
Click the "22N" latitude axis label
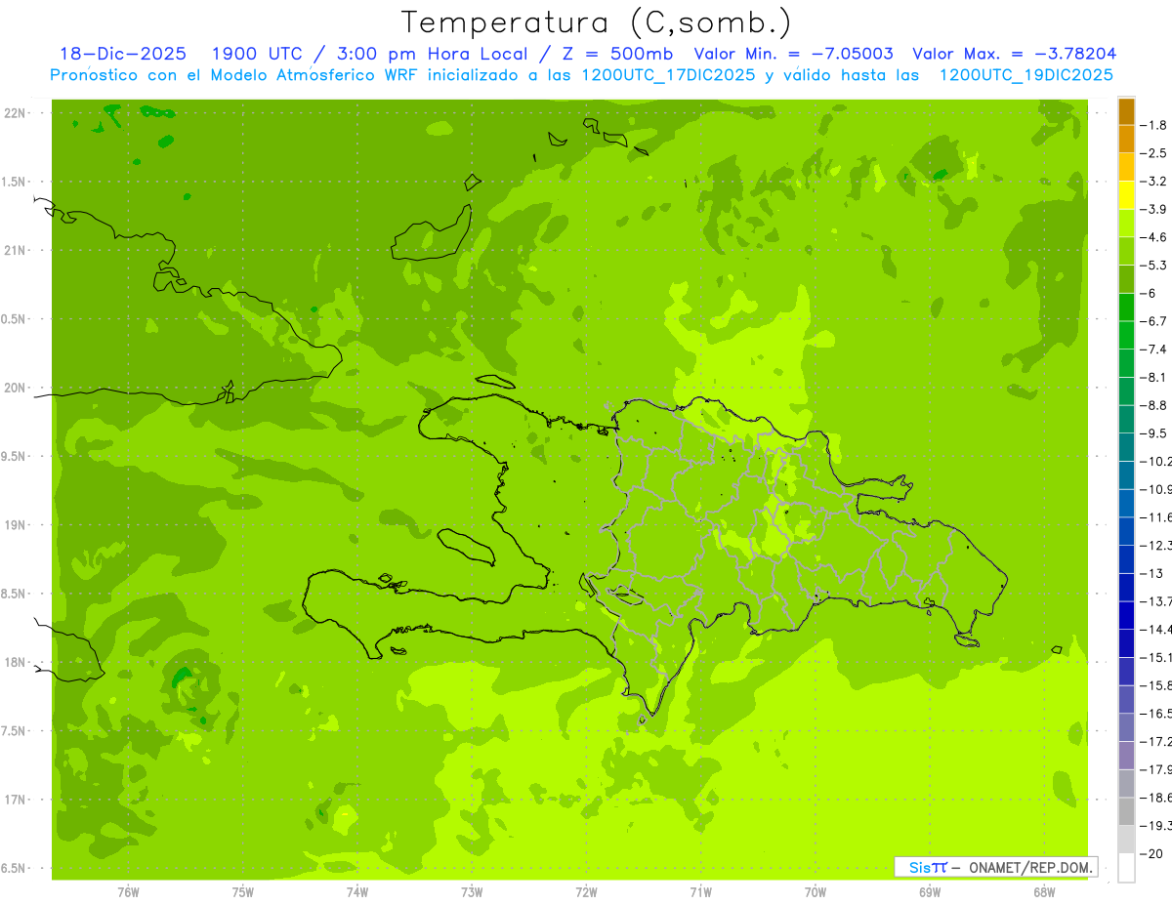point(16,113)
